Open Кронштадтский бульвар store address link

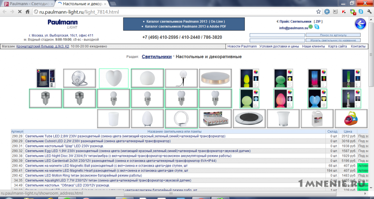pos(43,46)
